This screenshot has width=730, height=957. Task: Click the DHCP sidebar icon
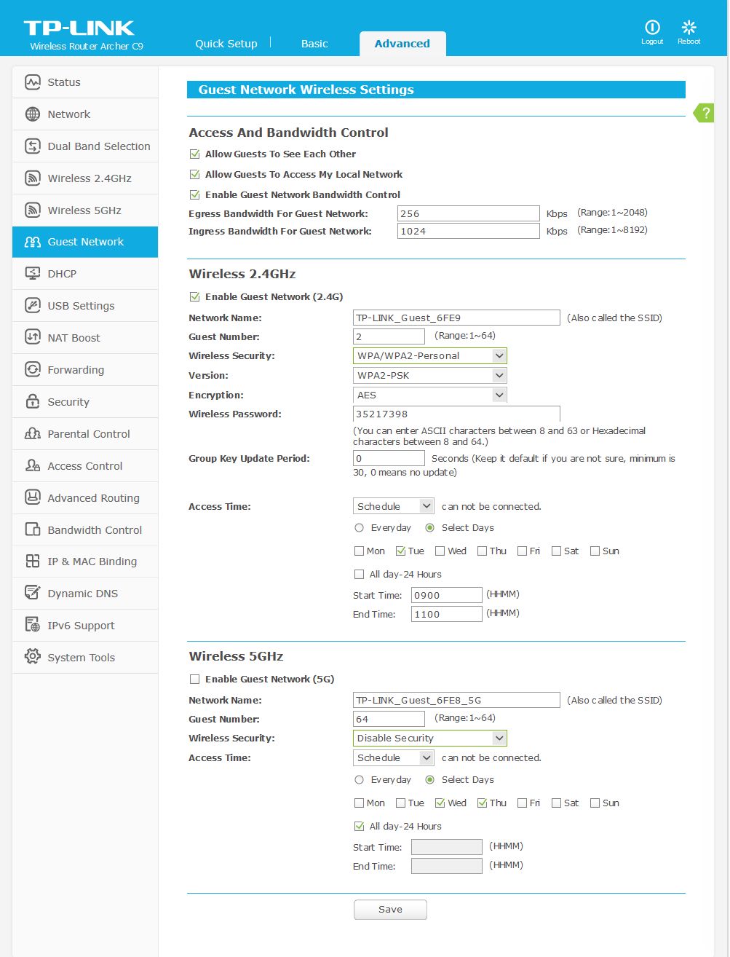(33, 274)
